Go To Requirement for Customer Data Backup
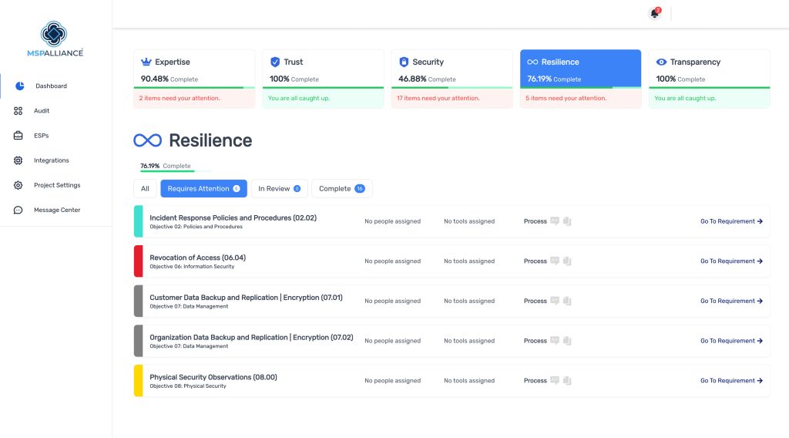Viewport: 789px width, 438px height. [x=731, y=302]
